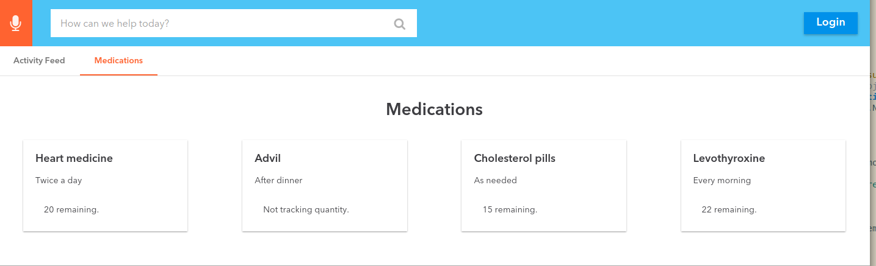876x266 pixels.
Task: Select the Advil card title
Action: pyautogui.click(x=267, y=158)
